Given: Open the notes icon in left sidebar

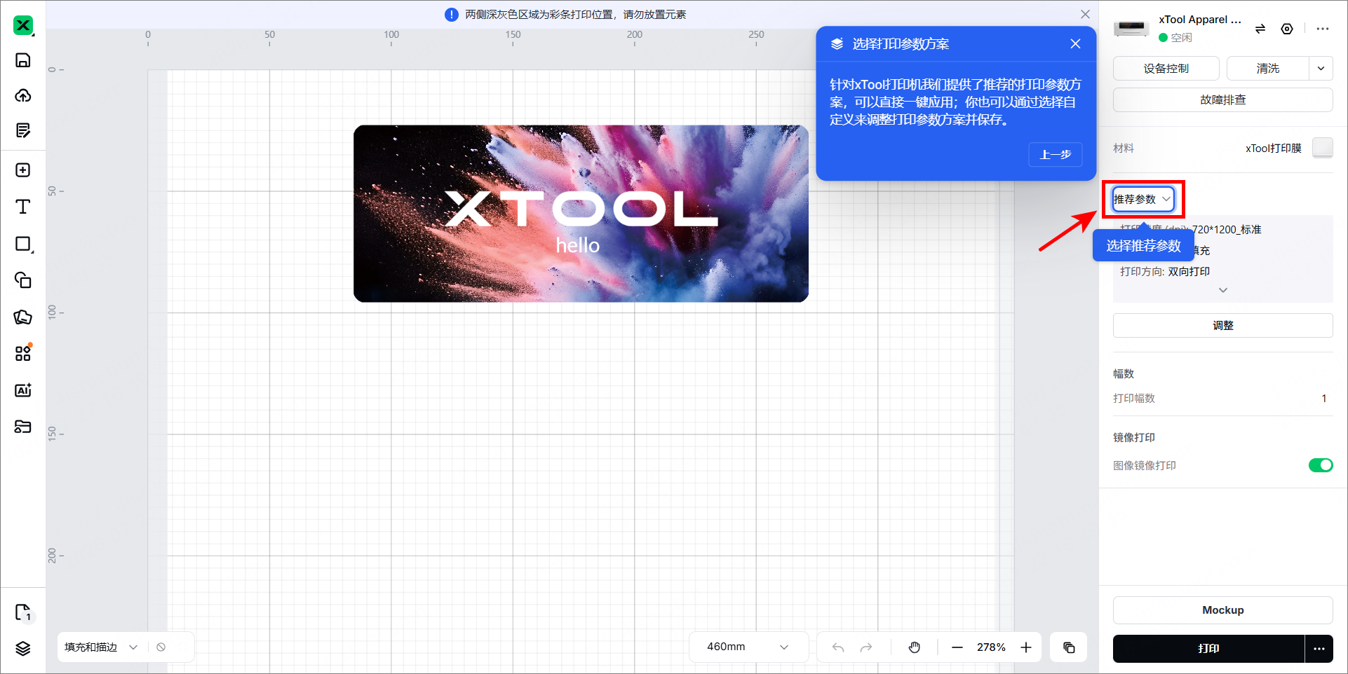Looking at the screenshot, I should pos(23,130).
